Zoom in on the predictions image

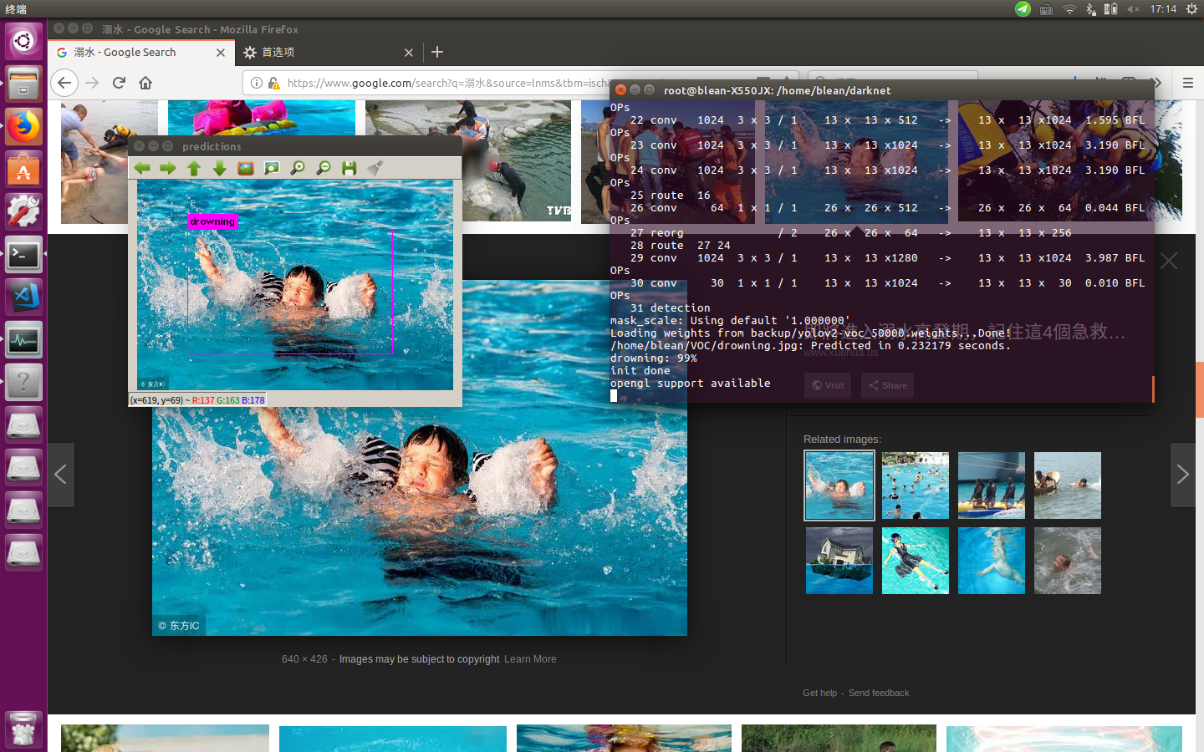click(x=298, y=168)
